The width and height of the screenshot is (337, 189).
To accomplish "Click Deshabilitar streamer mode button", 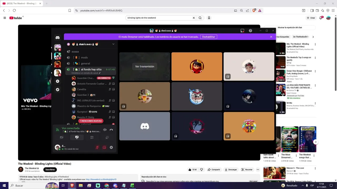I will click(x=209, y=37).
